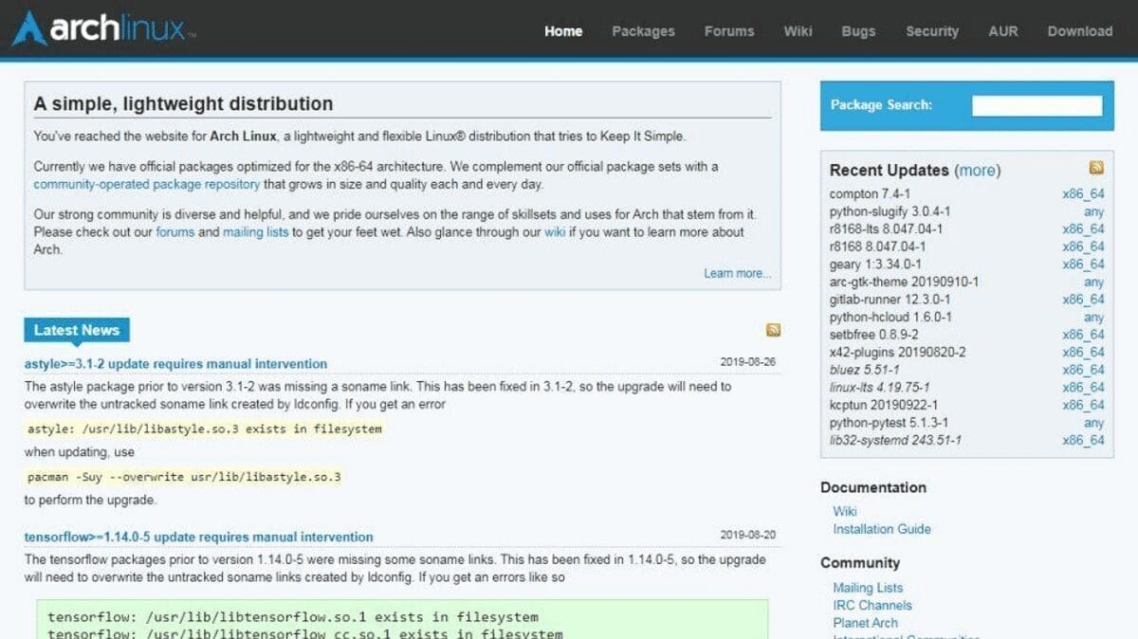Screen dimensions: 1138x639
Task: Click the Documentation sidebar heading
Action: (x=873, y=487)
